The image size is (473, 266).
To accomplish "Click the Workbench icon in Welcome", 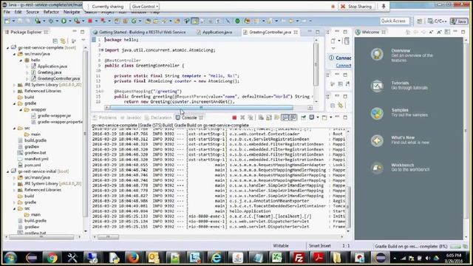I will (377, 168).
